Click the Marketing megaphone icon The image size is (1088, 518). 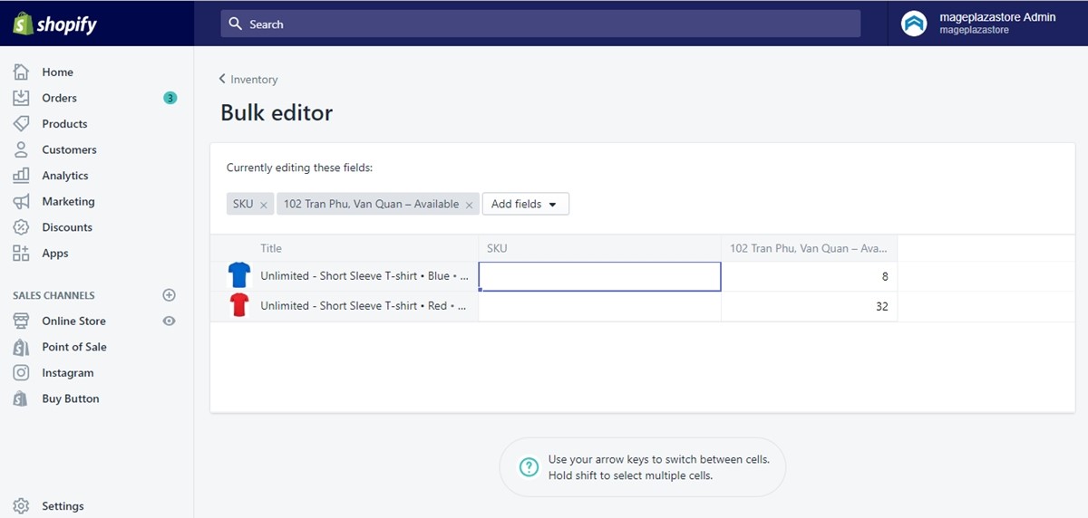click(21, 202)
